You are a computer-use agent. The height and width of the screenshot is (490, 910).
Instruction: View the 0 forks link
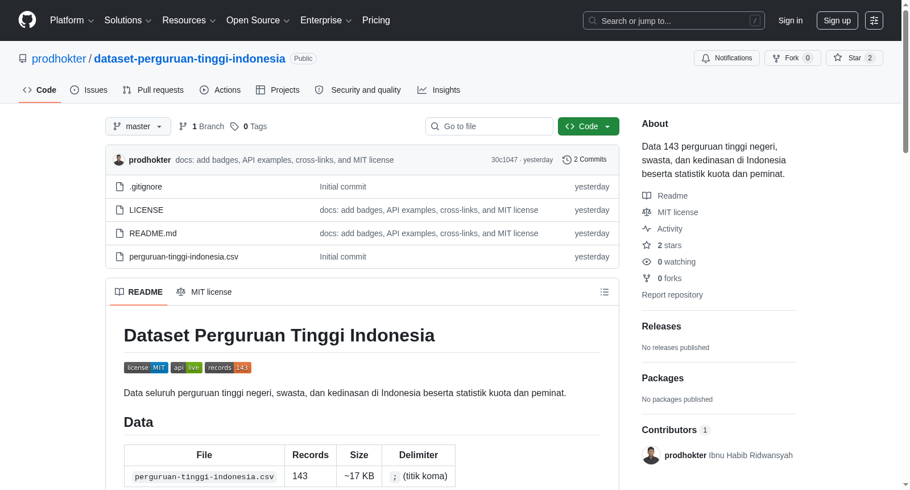pyautogui.click(x=662, y=278)
